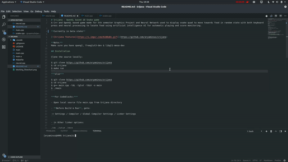Click the Markdown language mode in status bar
This screenshot has width=288, height=162.
(268, 161)
